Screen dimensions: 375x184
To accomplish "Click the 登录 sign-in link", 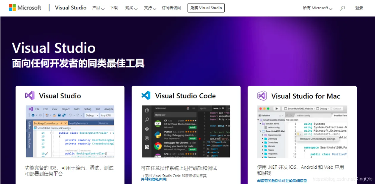I will point(359,8).
